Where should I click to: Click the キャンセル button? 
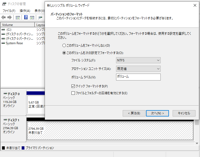184,113
